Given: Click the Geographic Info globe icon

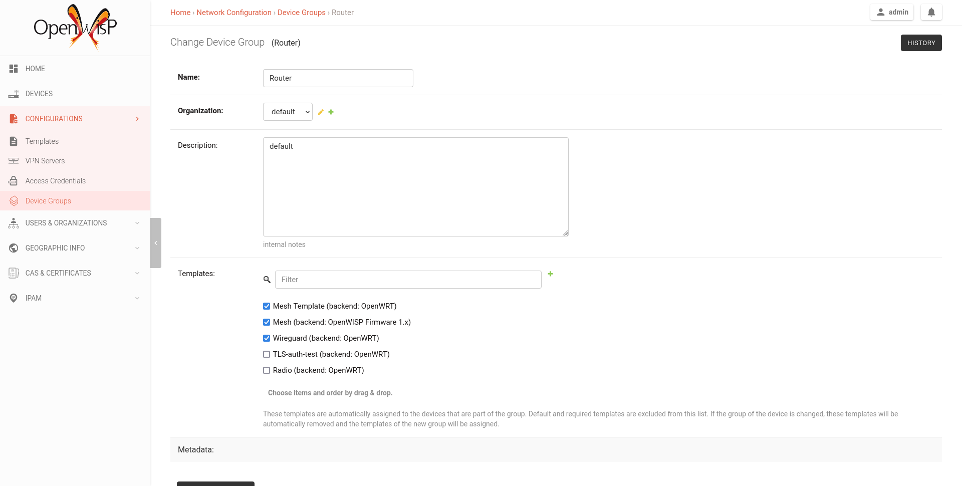Looking at the screenshot, I should point(14,248).
